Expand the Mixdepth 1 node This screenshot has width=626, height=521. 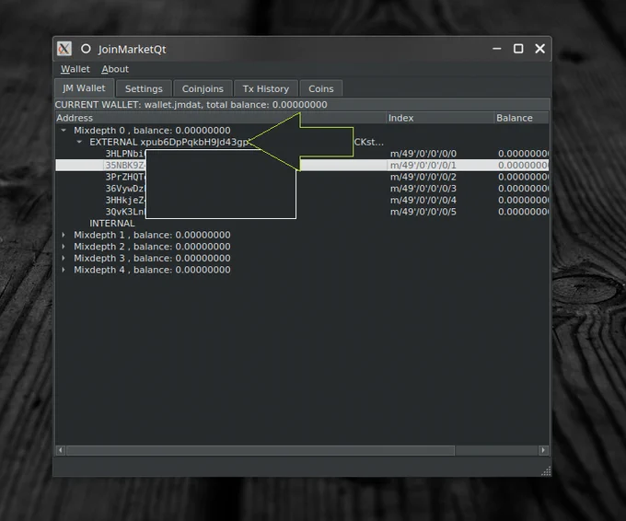(x=64, y=235)
